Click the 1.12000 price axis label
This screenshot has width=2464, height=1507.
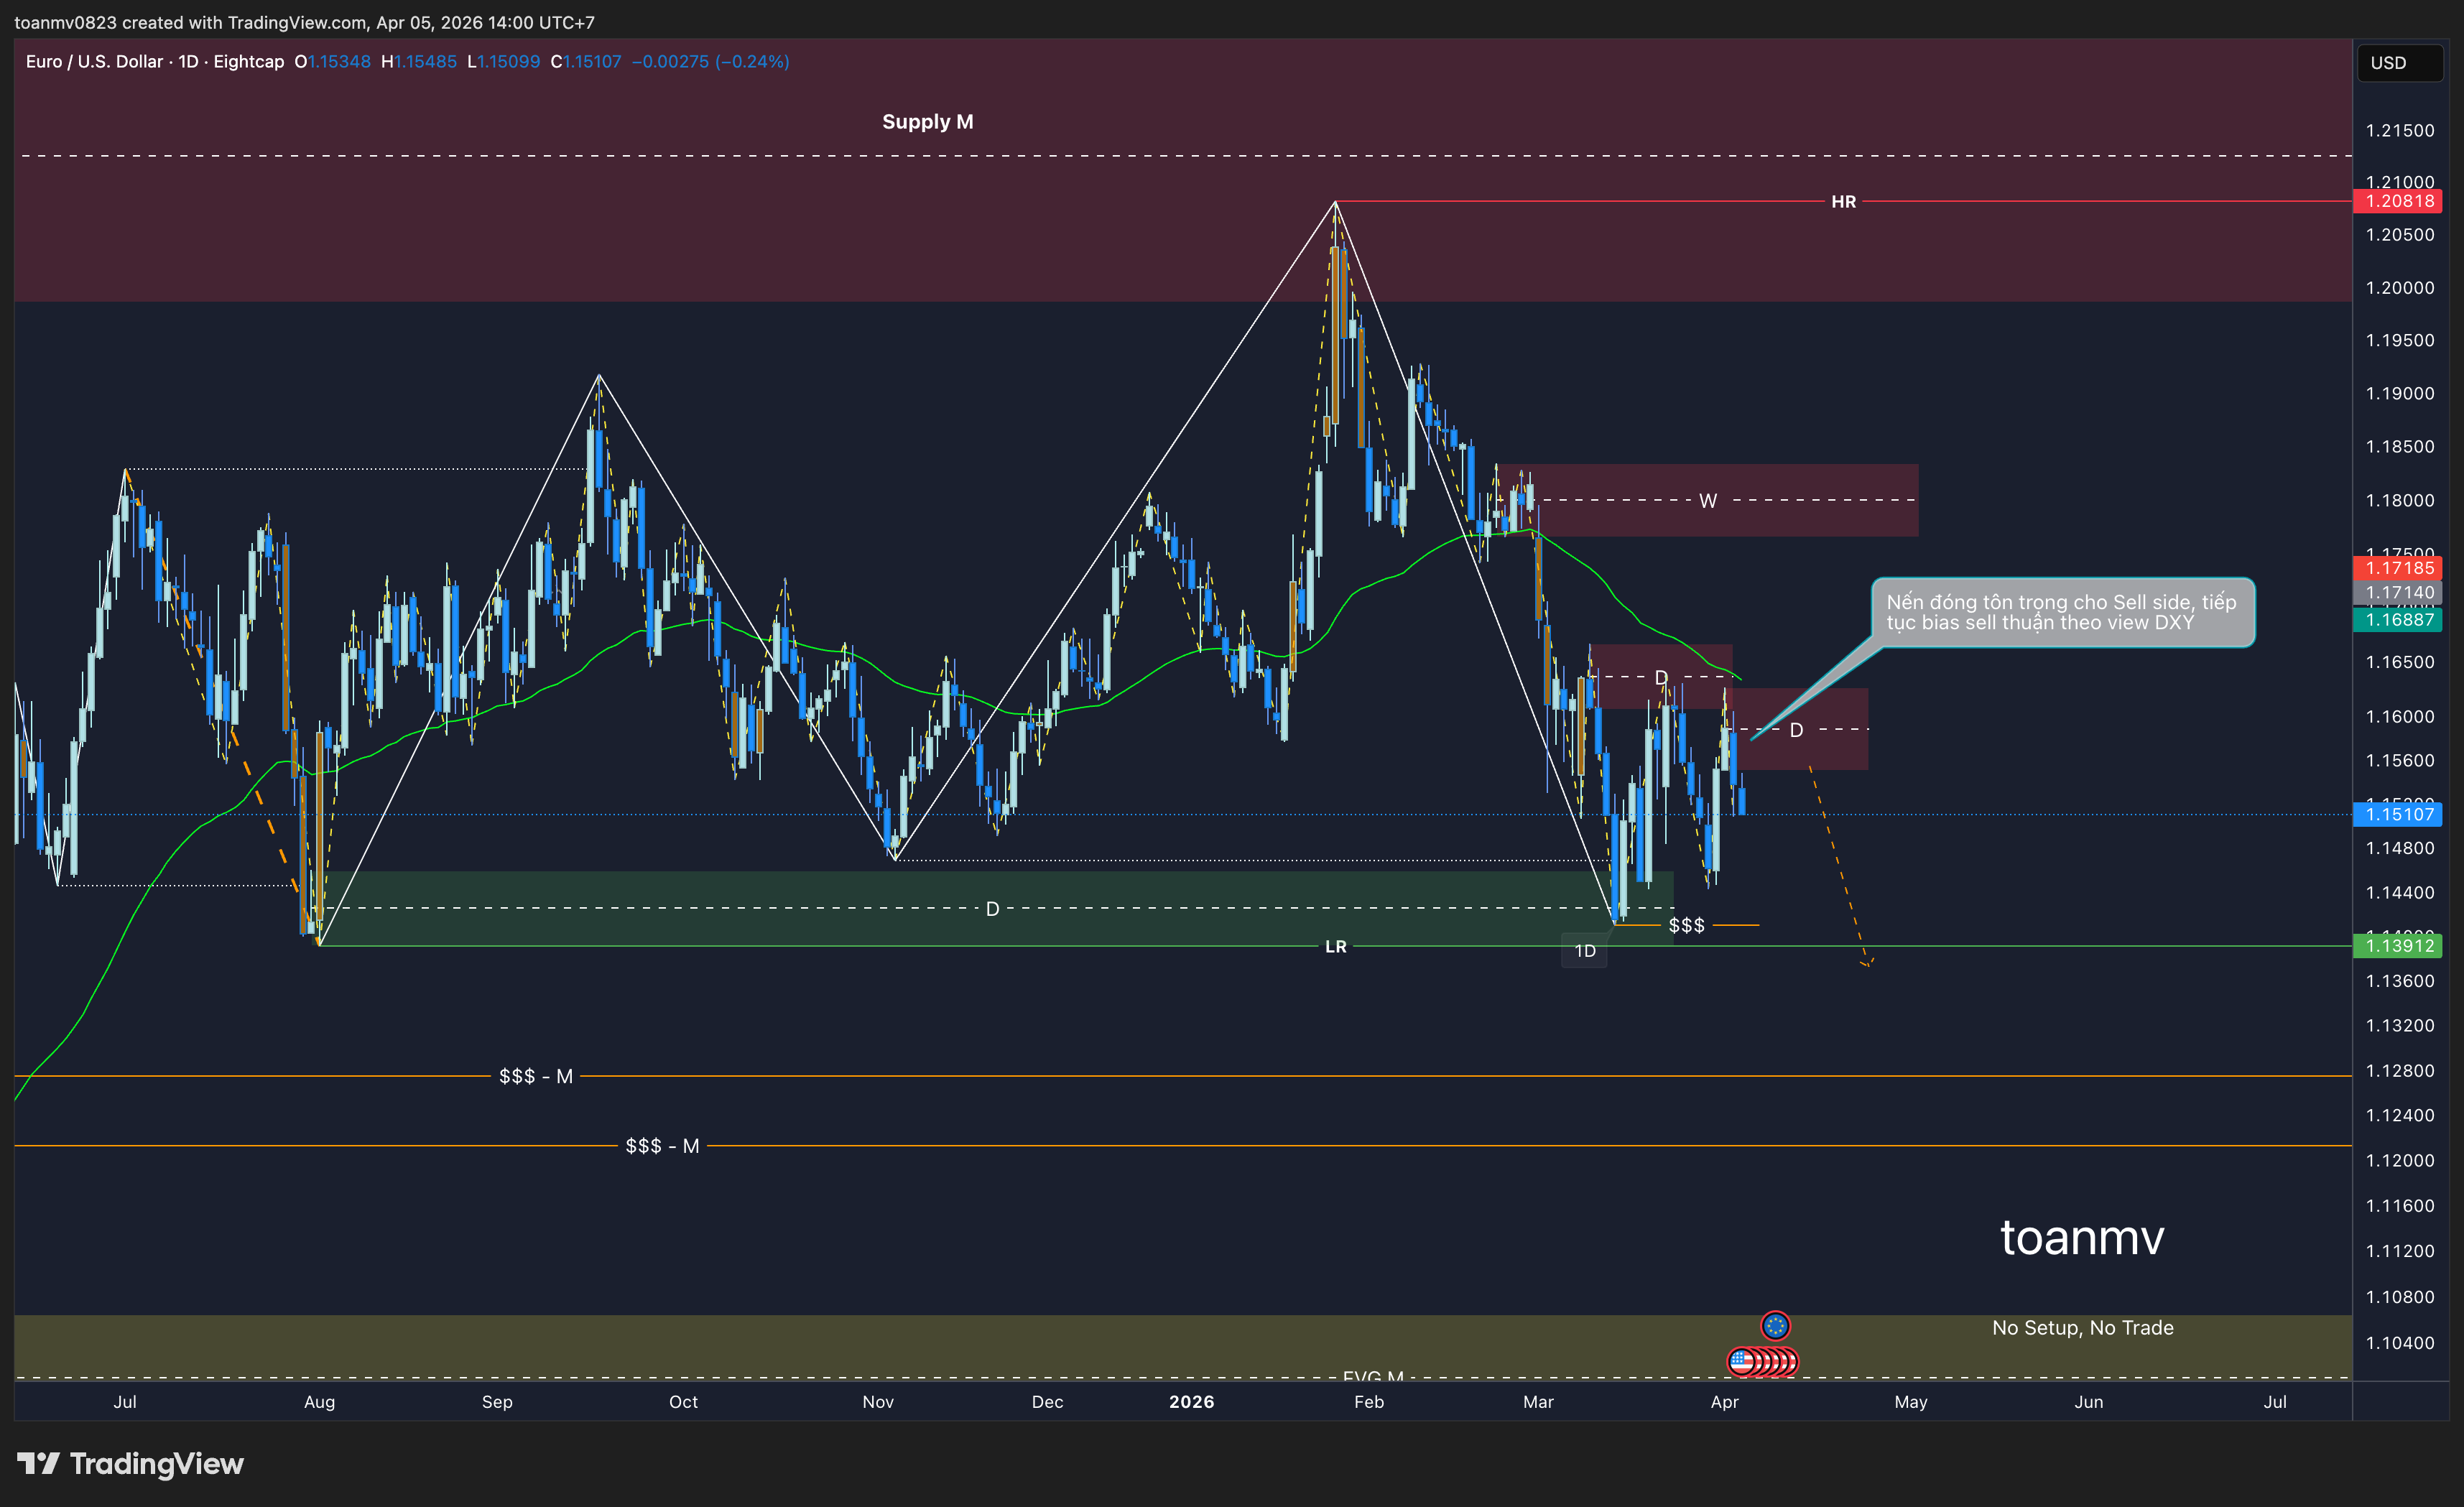click(2400, 1161)
